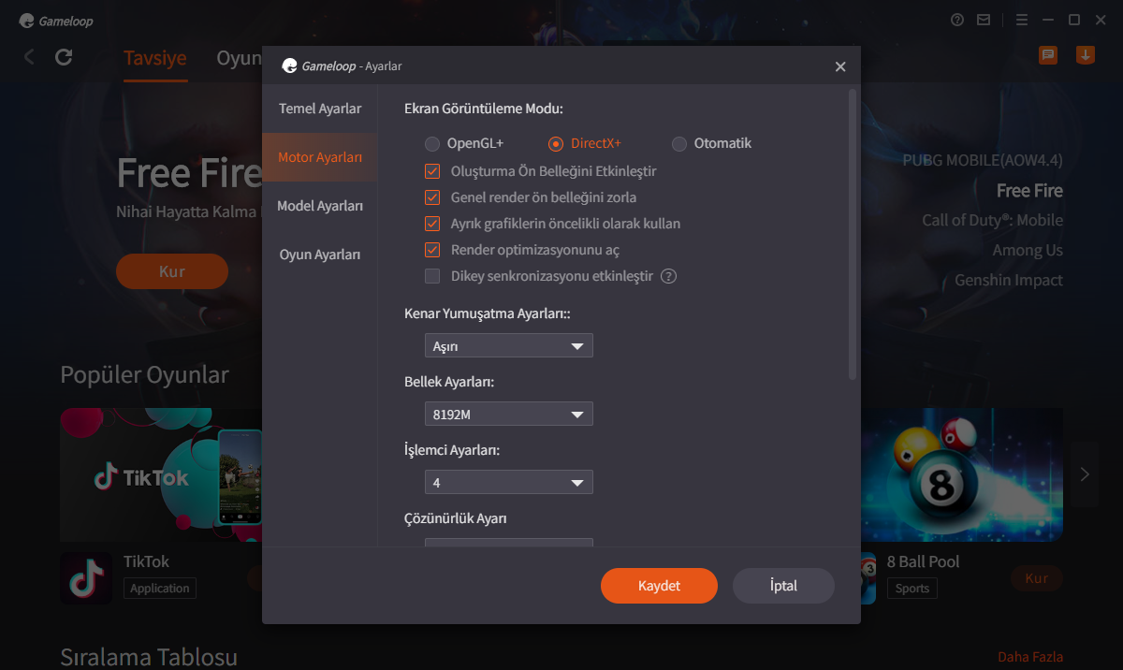Open the orange downloads icon at top right

[x=1086, y=55]
